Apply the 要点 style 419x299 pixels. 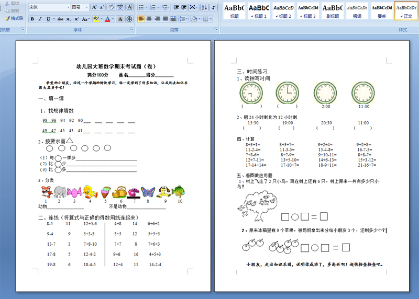pyautogui.click(x=382, y=11)
